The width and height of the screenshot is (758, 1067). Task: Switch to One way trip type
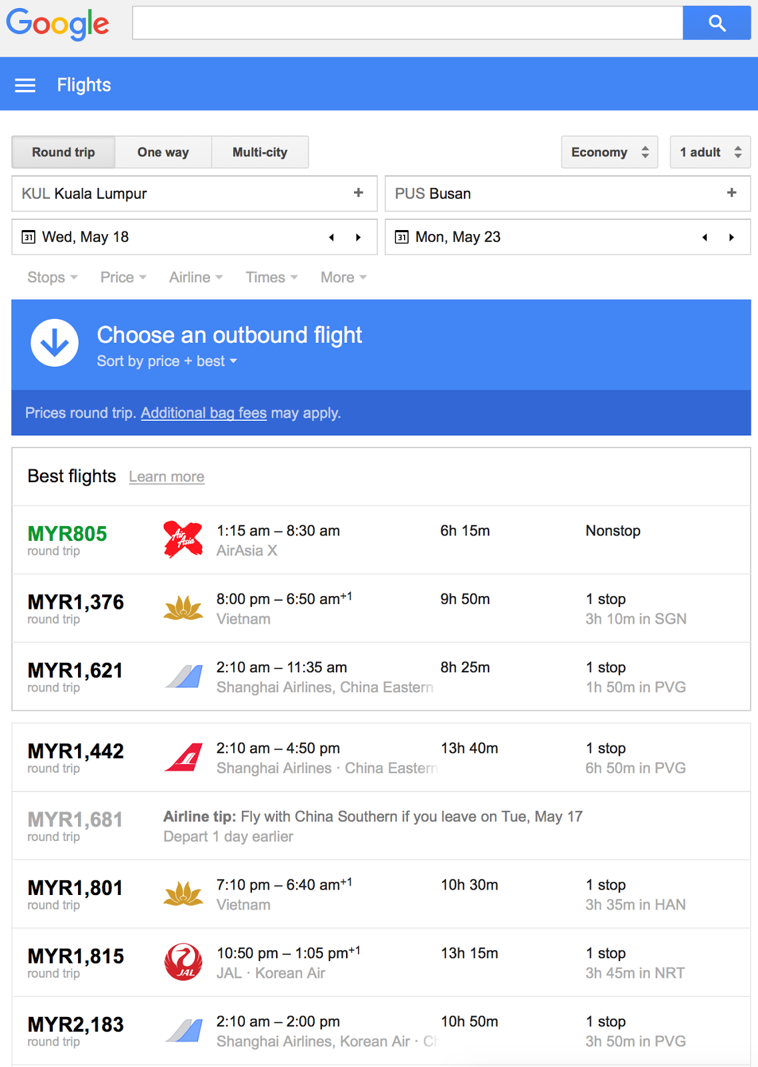click(x=163, y=152)
